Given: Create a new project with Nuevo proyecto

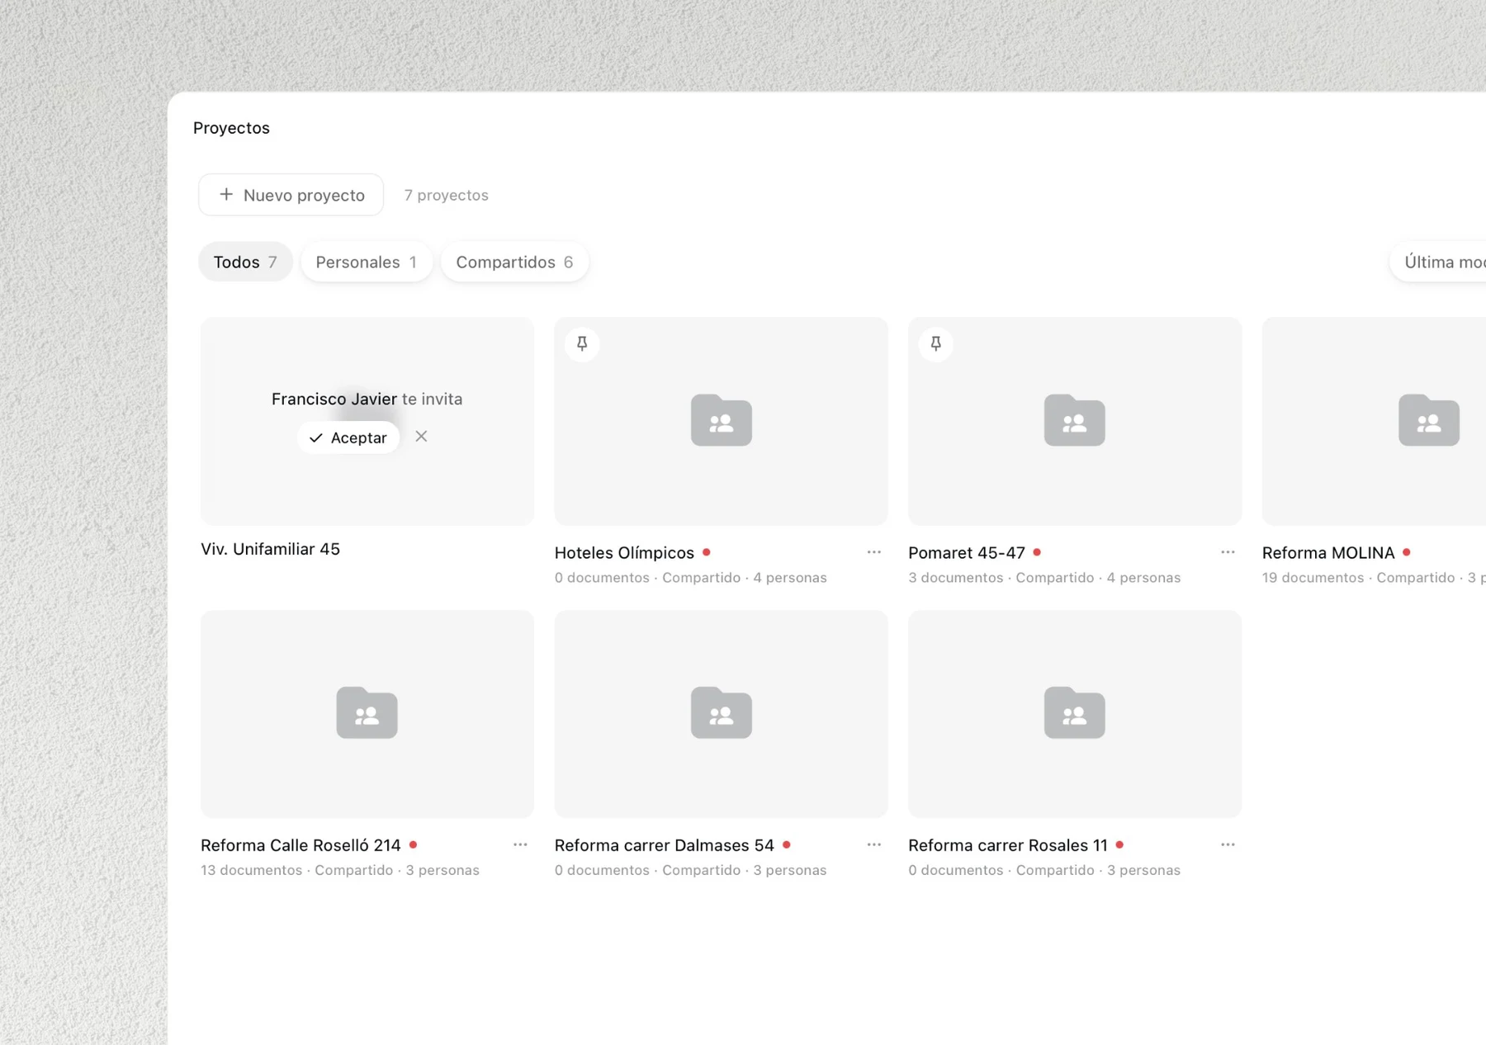Looking at the screenshot, I should 291,195.
